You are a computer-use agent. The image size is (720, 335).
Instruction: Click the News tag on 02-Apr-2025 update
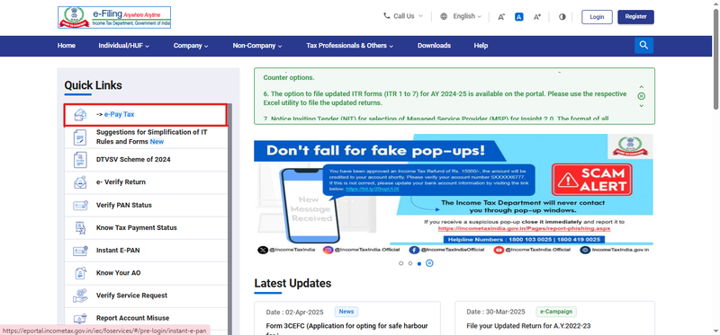click(x=346, y=312)
